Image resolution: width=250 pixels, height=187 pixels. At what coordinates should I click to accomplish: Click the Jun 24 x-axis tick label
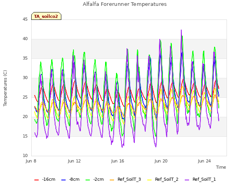(204, 161)
